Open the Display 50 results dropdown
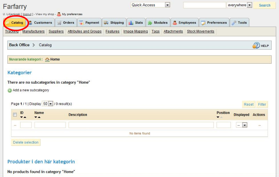 click(x=47, y=104)
